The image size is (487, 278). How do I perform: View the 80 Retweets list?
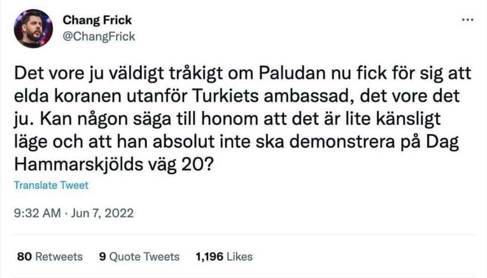point(50,257)
